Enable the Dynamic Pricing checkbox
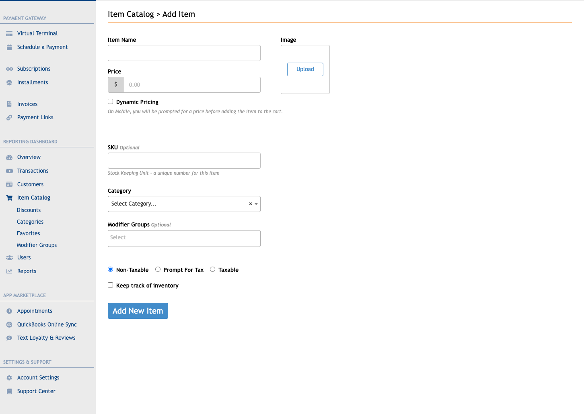This screenshot has width=584, height=414. 111,102
